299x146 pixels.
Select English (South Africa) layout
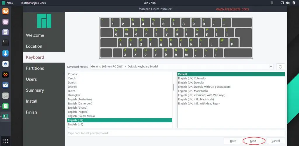pyautogui.click(x=119, y=116)
